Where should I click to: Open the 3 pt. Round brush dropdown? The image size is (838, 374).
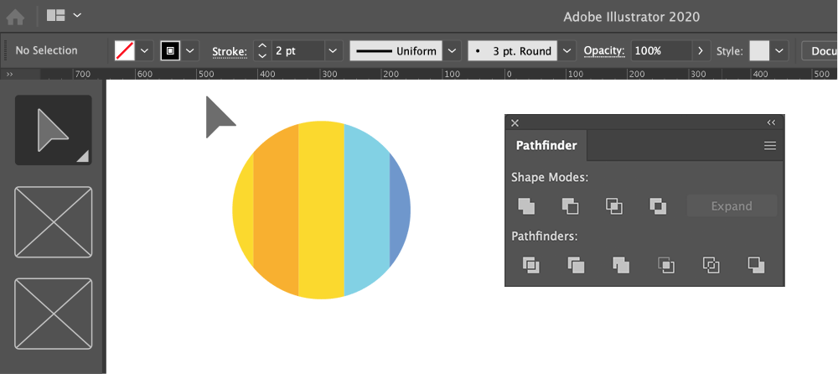(567, 51)
